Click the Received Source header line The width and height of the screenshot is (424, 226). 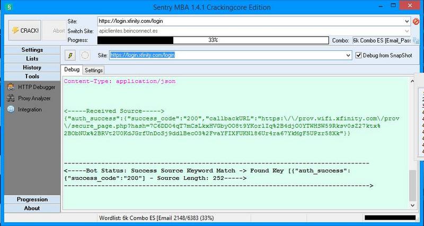[x=114, y=111]
